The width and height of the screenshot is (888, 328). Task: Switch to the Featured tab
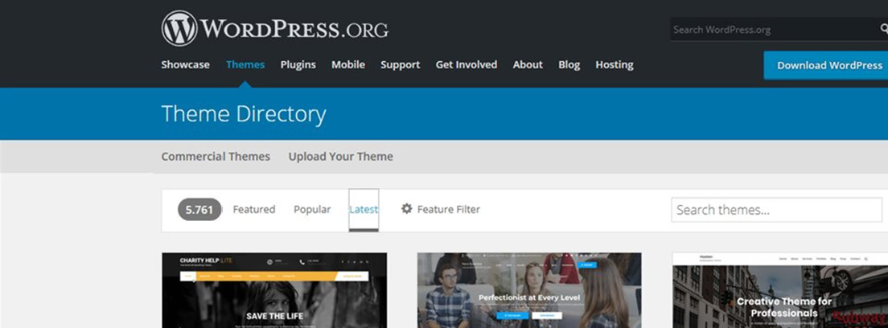tap(253, 209)
